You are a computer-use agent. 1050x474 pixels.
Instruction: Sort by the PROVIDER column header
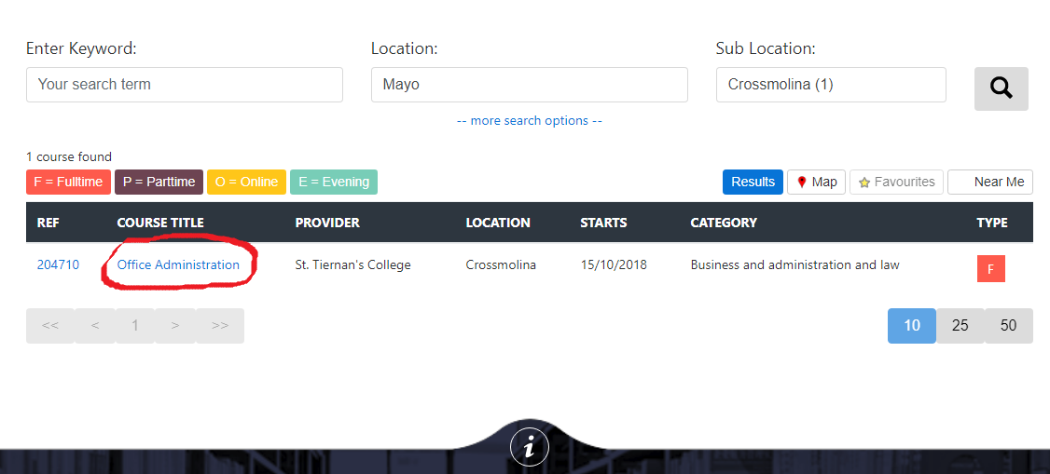pos(327,223)
